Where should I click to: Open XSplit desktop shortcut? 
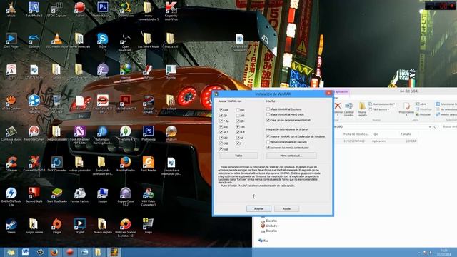[x=79, y=226]
